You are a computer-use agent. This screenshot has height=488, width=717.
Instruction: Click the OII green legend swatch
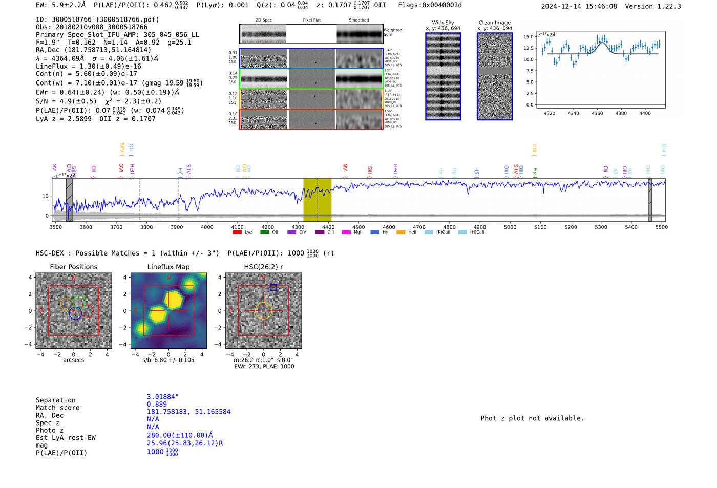[x=265, y=232]
